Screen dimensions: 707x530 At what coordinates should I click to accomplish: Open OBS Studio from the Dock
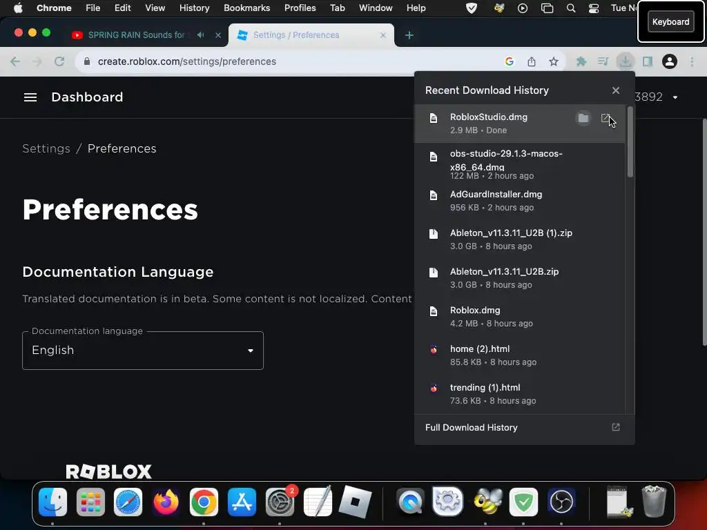pyautogui.click(x=561, y=501)
